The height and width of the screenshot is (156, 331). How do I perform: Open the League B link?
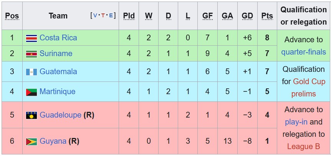pyautogui.click(x=303, y=146)
